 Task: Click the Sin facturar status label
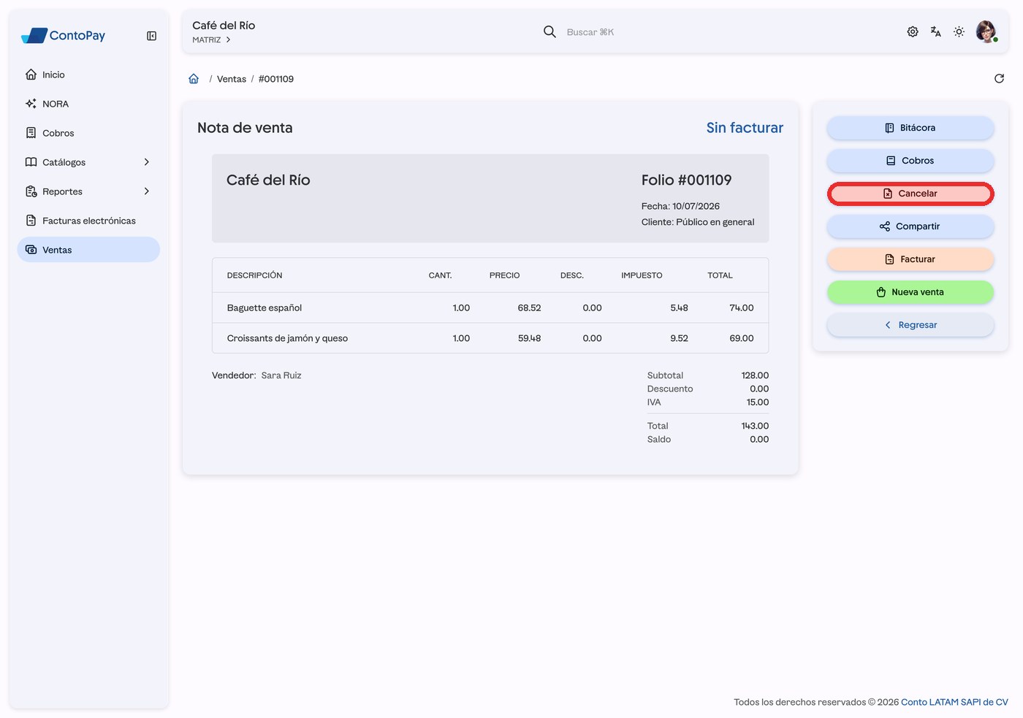(745, 128)
